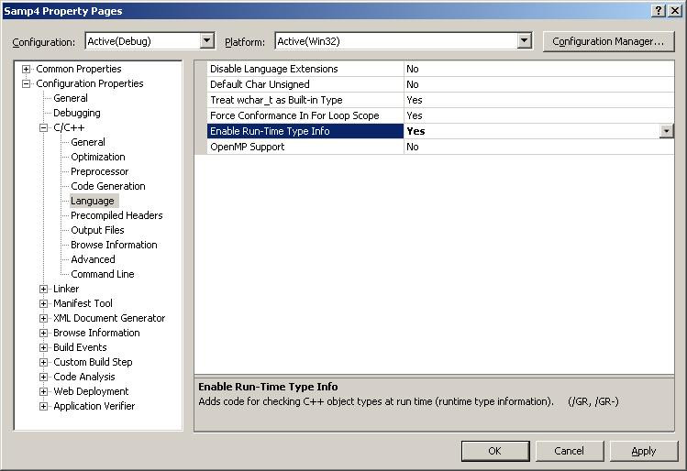This screenshot has height=471, width=687.
Task: Select the Preprocessor tree item
Action: click(100, 171)
